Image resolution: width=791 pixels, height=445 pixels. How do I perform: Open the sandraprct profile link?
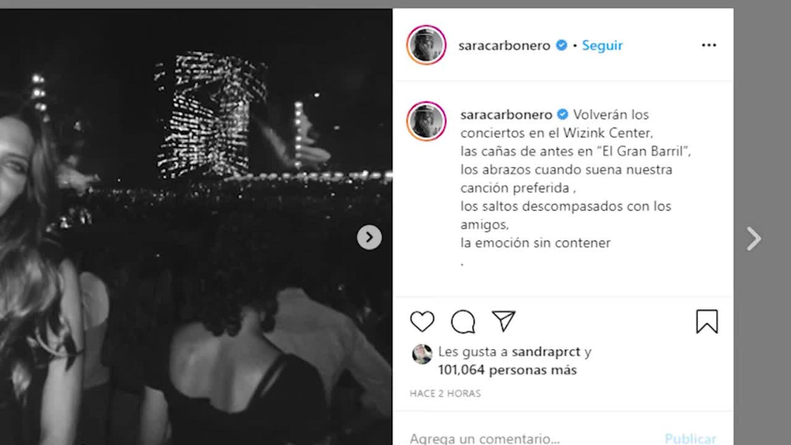pos(546,352)
